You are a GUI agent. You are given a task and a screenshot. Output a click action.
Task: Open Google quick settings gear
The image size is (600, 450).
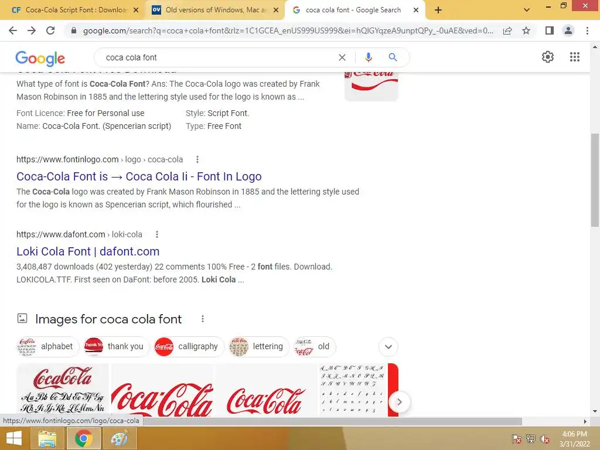(x=548, y=57)
